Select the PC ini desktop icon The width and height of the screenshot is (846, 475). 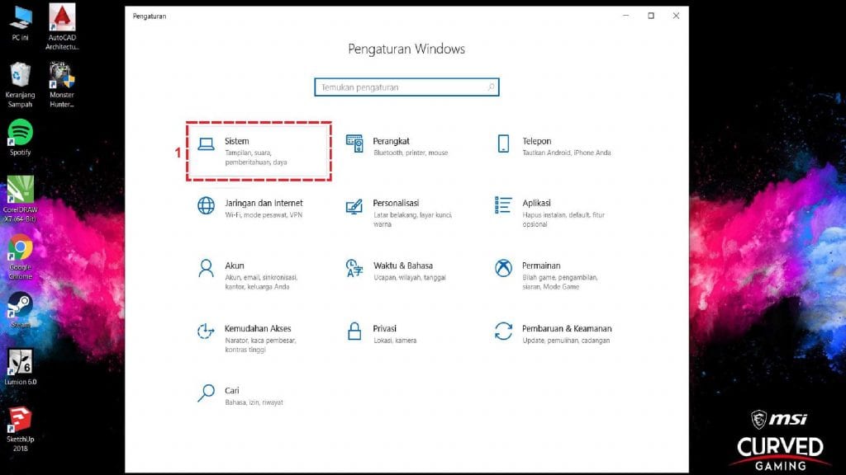tap(21, 23)
